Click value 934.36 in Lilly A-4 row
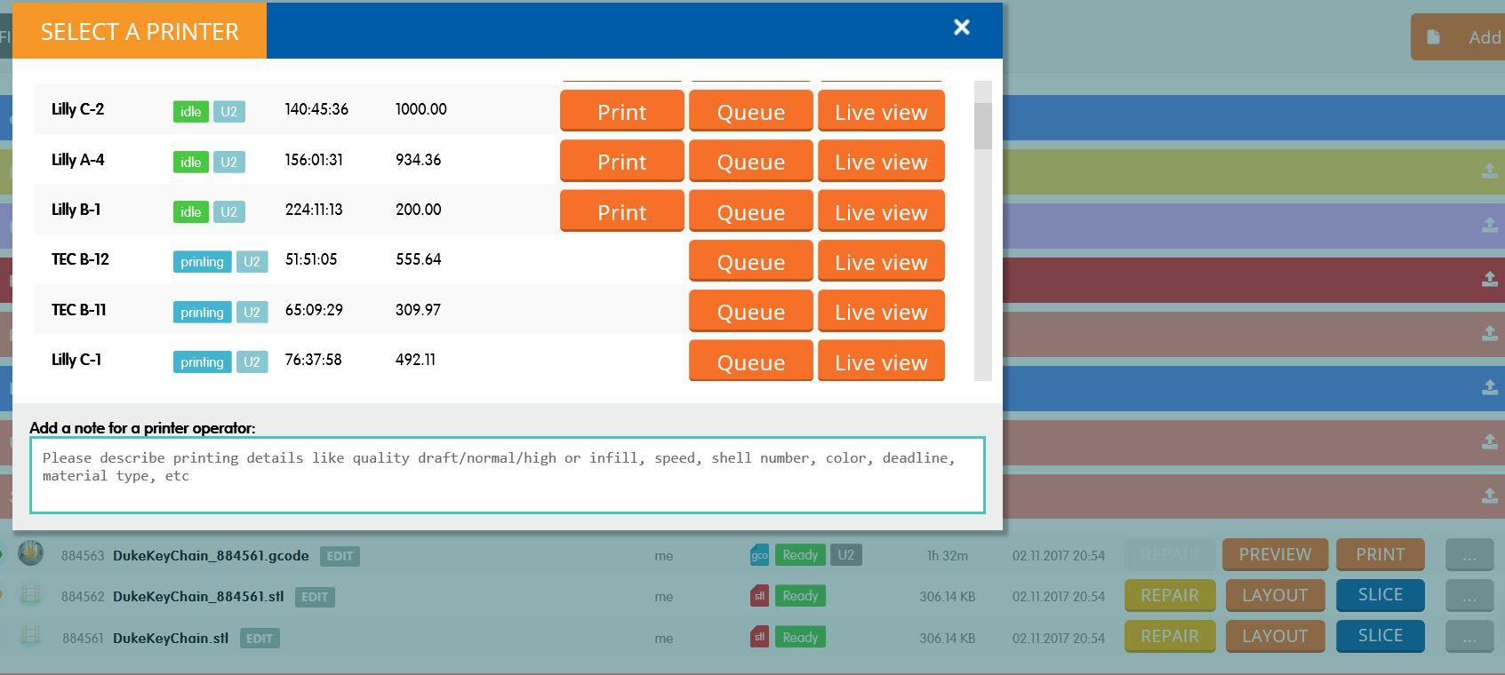The width and height of the screenshot is (1505, 675). point(418,160)
